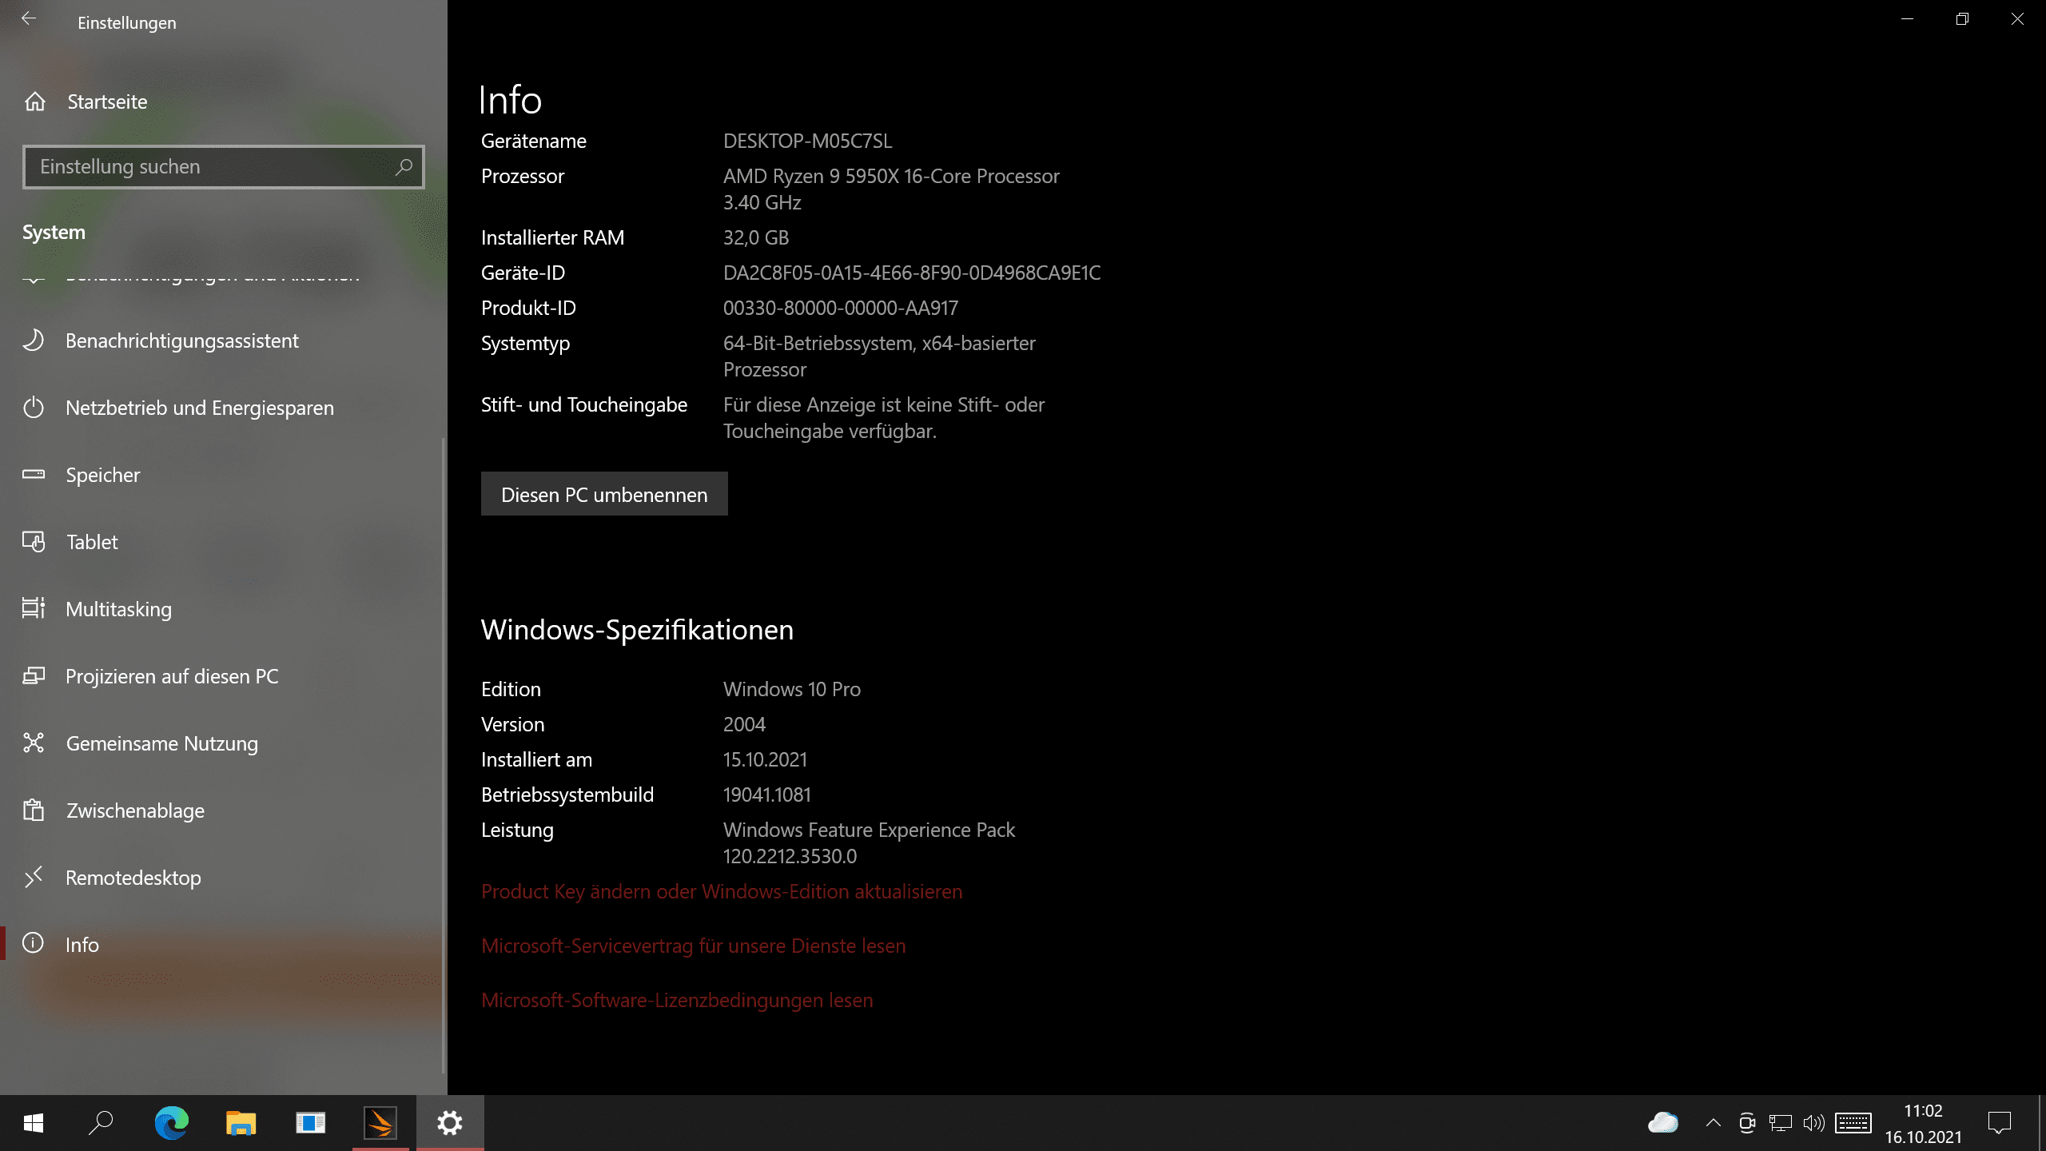Select the Speicher drive icon
Screen dimensions: 2046x1151
[x=34, y=474]
